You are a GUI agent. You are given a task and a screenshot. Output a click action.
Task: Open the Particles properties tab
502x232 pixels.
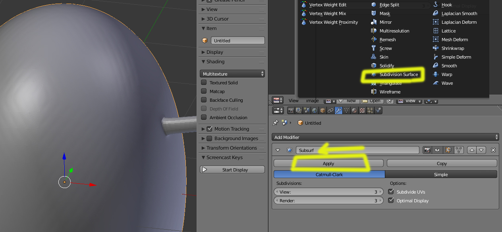click(370, 110)
